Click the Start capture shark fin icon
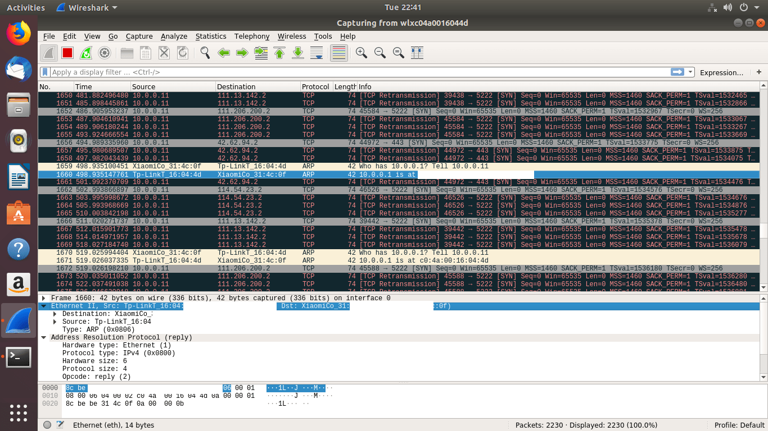The image size is (768, 431). pyautogui.click(x=49, y=53)
